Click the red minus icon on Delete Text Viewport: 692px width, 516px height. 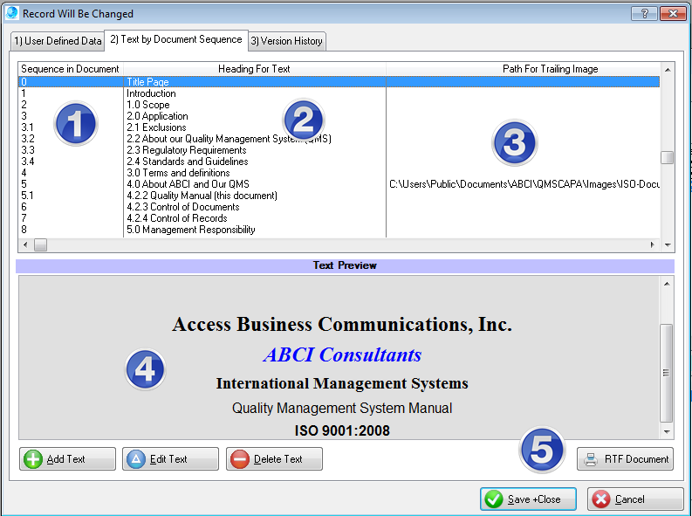240,459
